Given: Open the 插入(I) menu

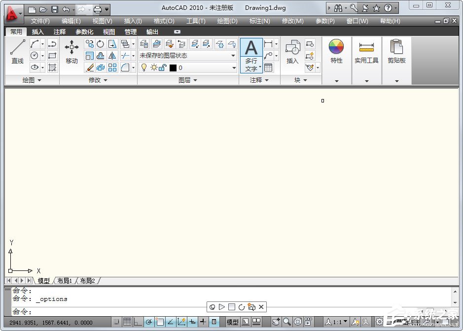Looking at the screenshot, I should [x=132, y=21].
